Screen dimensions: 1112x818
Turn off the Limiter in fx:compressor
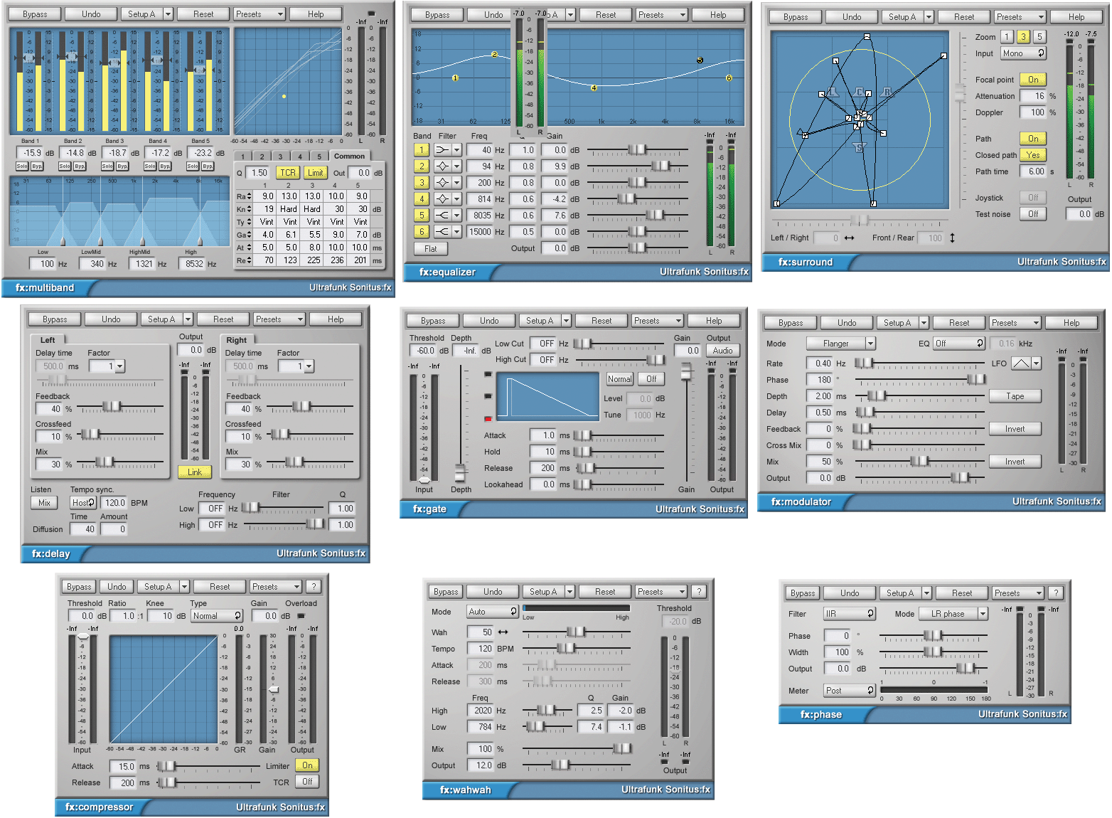(x=306, y=765)
